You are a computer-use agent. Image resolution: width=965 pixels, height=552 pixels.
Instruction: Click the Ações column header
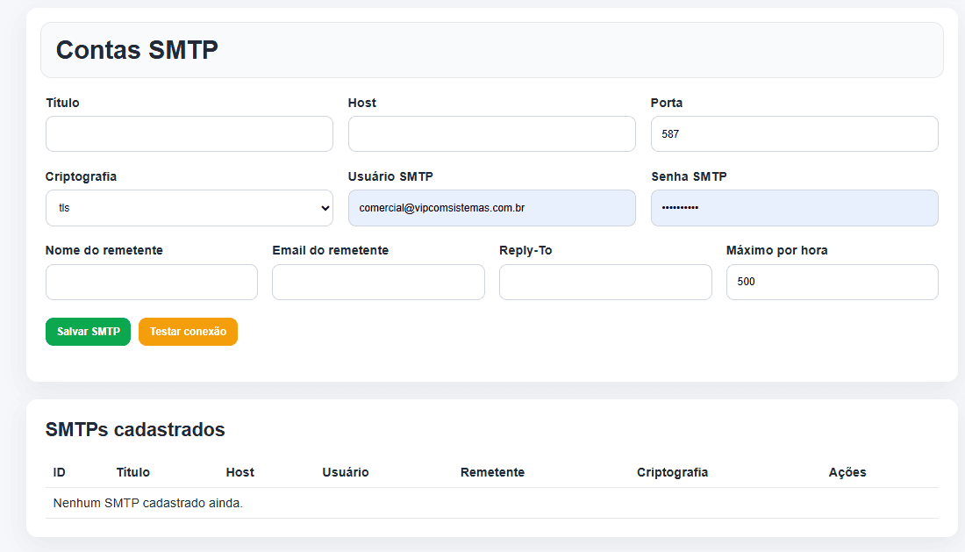(x=847, y=472)
